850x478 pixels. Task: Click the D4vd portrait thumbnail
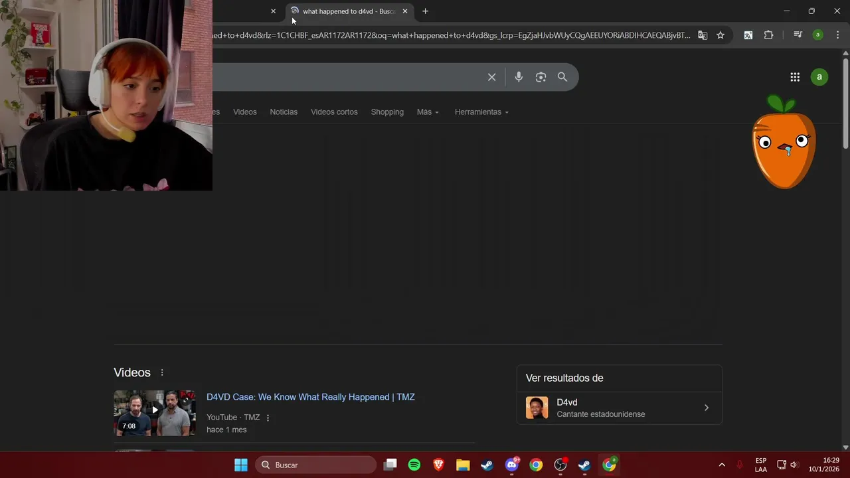(x=537, y=408)
